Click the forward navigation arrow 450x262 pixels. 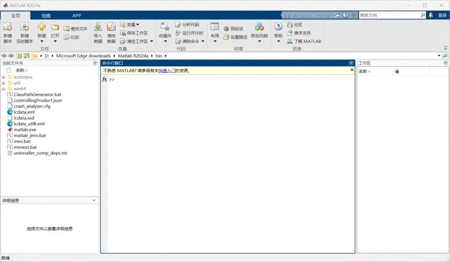point(11,56)
